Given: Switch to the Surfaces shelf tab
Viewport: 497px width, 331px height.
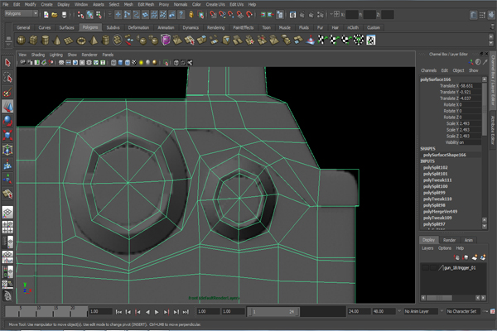Looking at the screenshot, I should [66, 27].
